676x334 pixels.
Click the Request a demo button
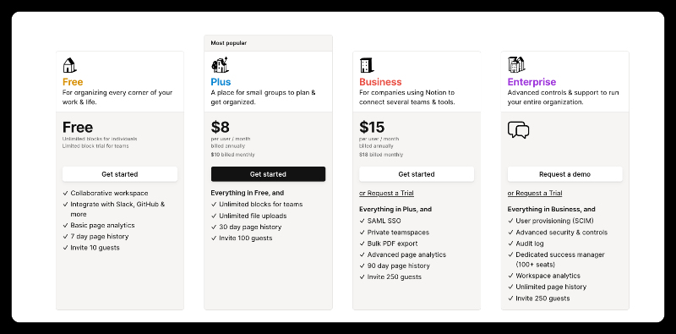pyautogui.click(x=564, y=174)
